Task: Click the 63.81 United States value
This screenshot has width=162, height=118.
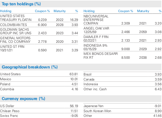Action: click(73, 74)
